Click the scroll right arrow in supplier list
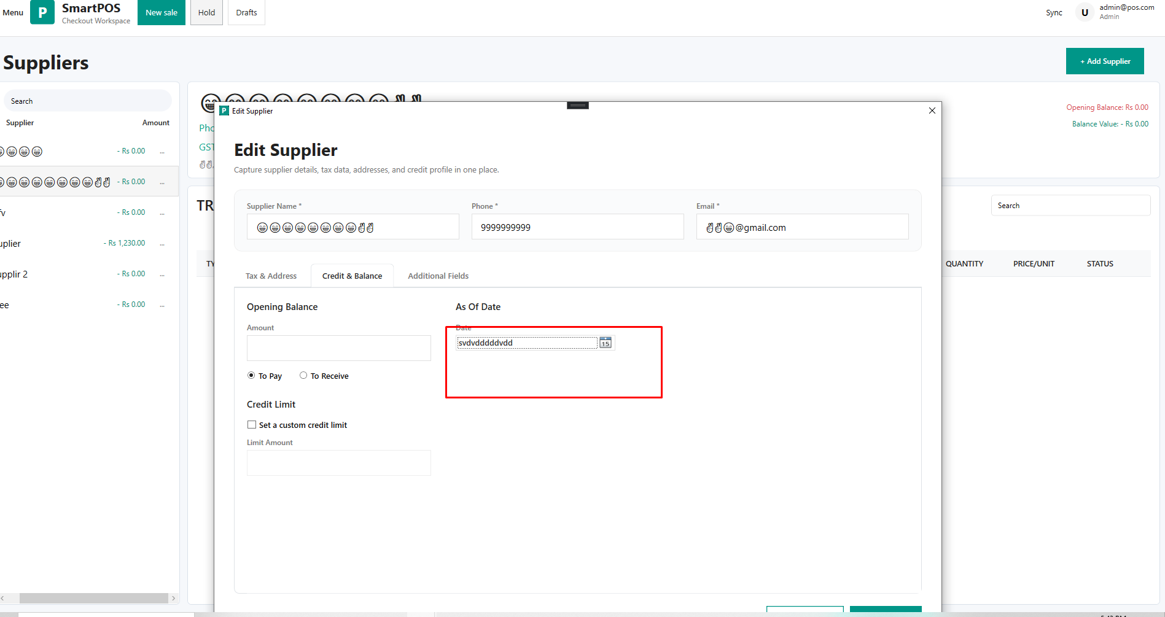This screenshot has height=617, width=1165. (173, 598)
